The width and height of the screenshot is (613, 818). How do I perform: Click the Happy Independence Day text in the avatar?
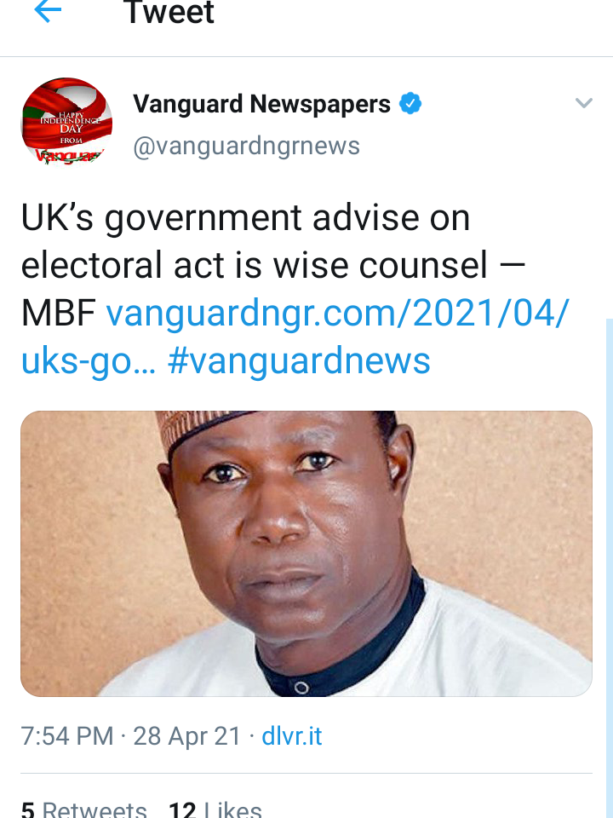tap(70, 123)
